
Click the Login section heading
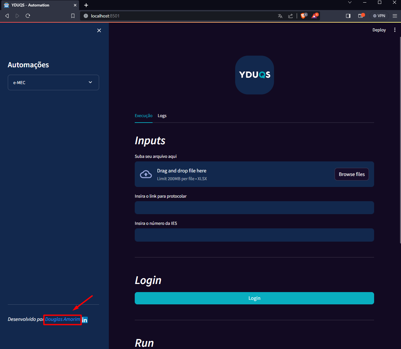click(x=148, y=280)
